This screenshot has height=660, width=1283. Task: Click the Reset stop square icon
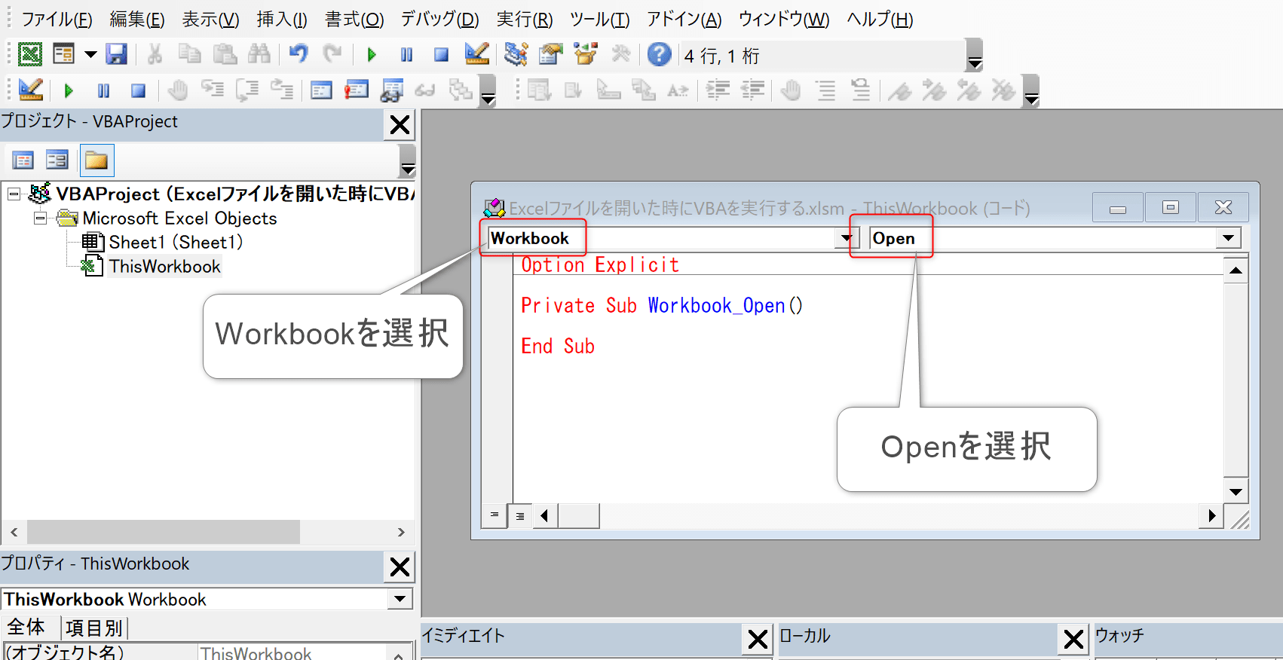click(x=441, y=54)
